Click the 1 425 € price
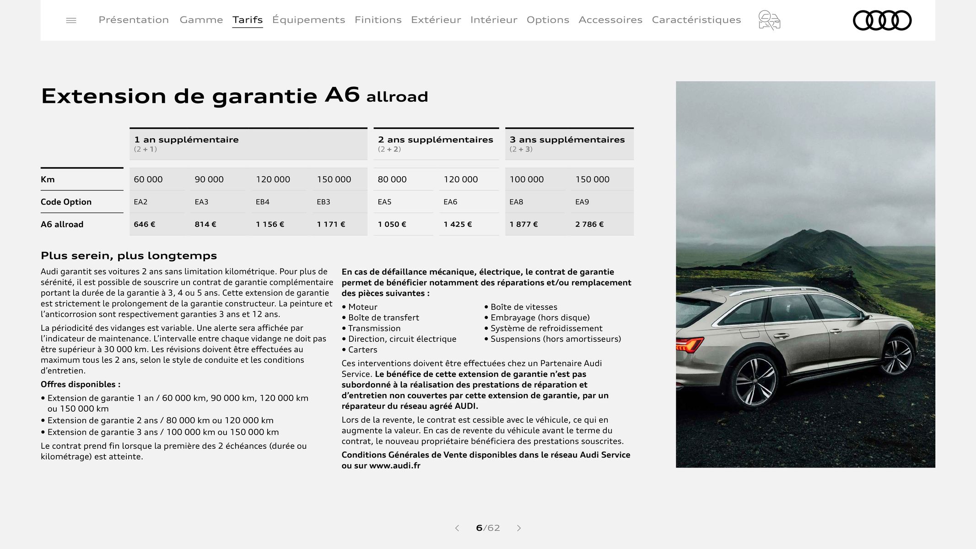 [458, 224]
